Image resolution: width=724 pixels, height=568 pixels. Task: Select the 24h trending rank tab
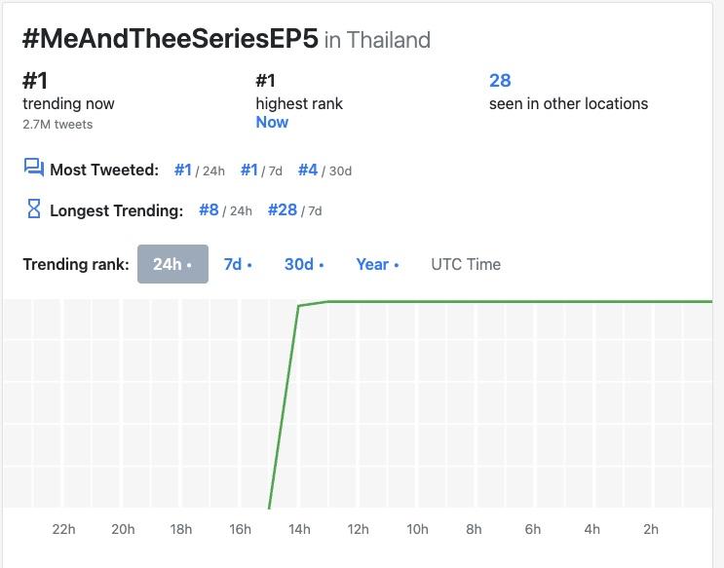point(172,264)
